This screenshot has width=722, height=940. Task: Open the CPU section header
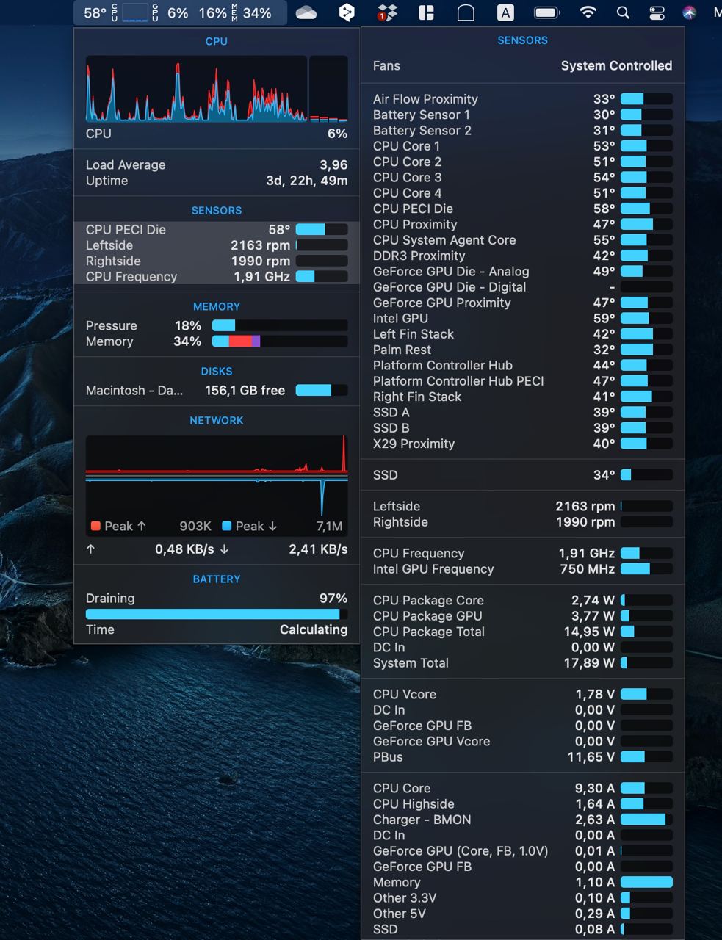point(216,41)
